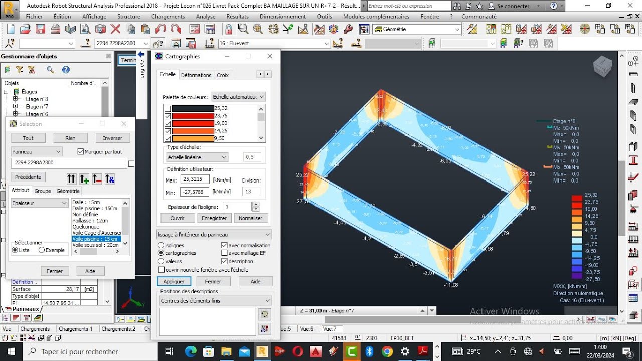Click the Open project folder icon

[26, 29]
